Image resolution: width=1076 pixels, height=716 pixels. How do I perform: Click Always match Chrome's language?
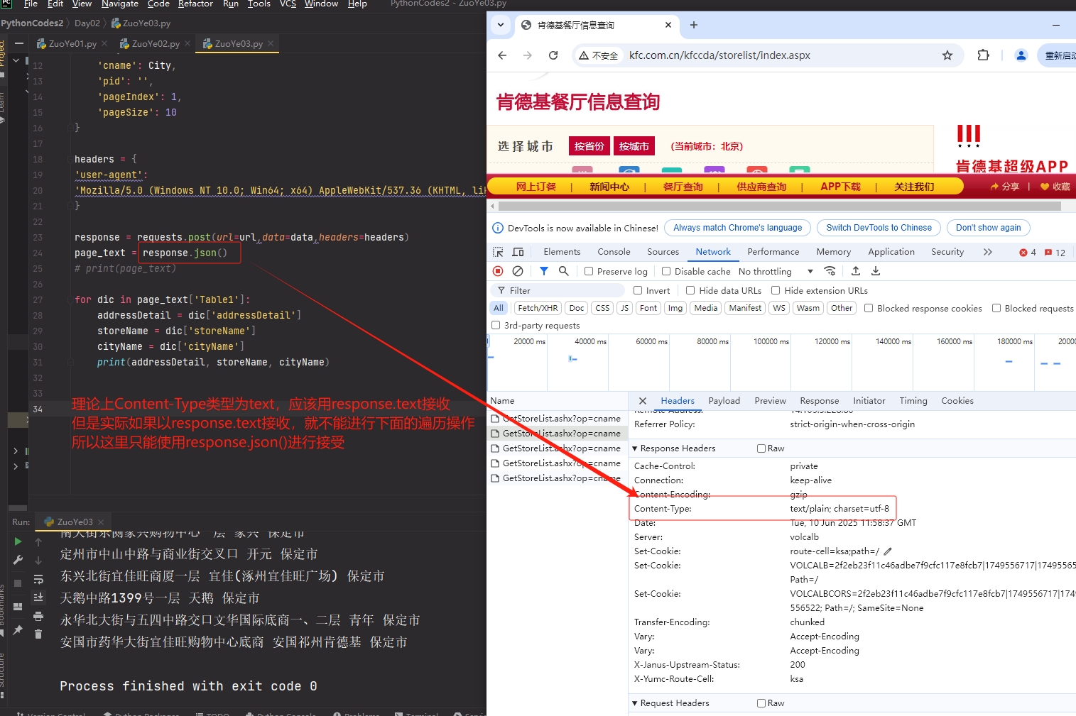737,228
